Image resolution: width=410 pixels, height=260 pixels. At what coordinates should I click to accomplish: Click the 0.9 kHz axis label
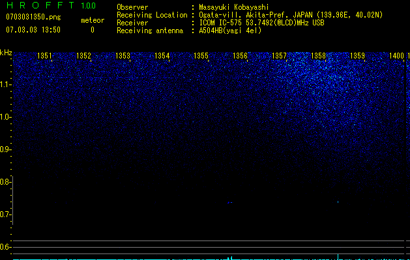tap(6, 149)
